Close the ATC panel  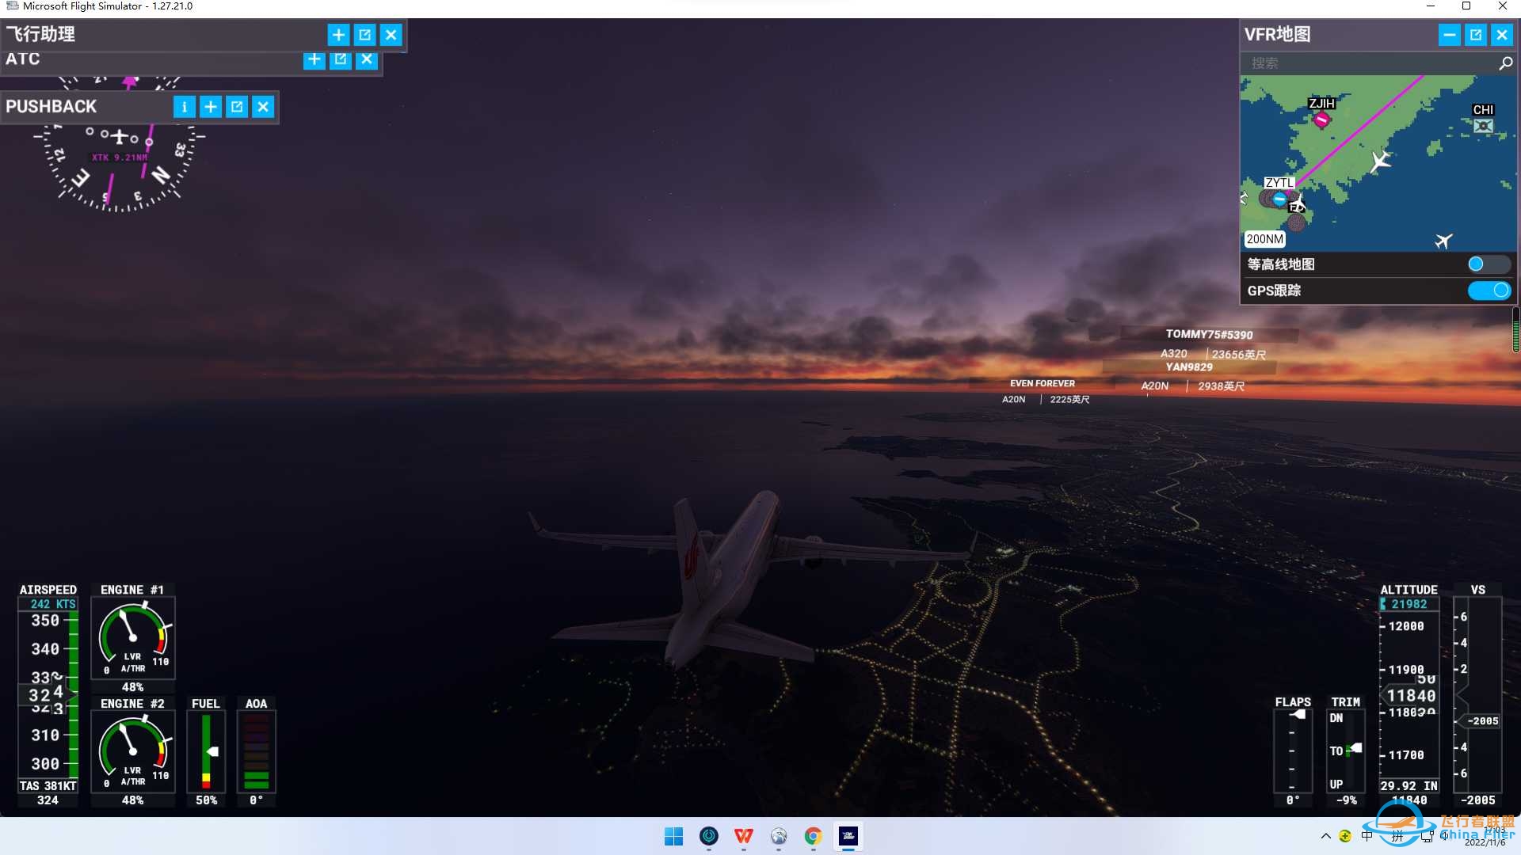click(x=367, y=59)
